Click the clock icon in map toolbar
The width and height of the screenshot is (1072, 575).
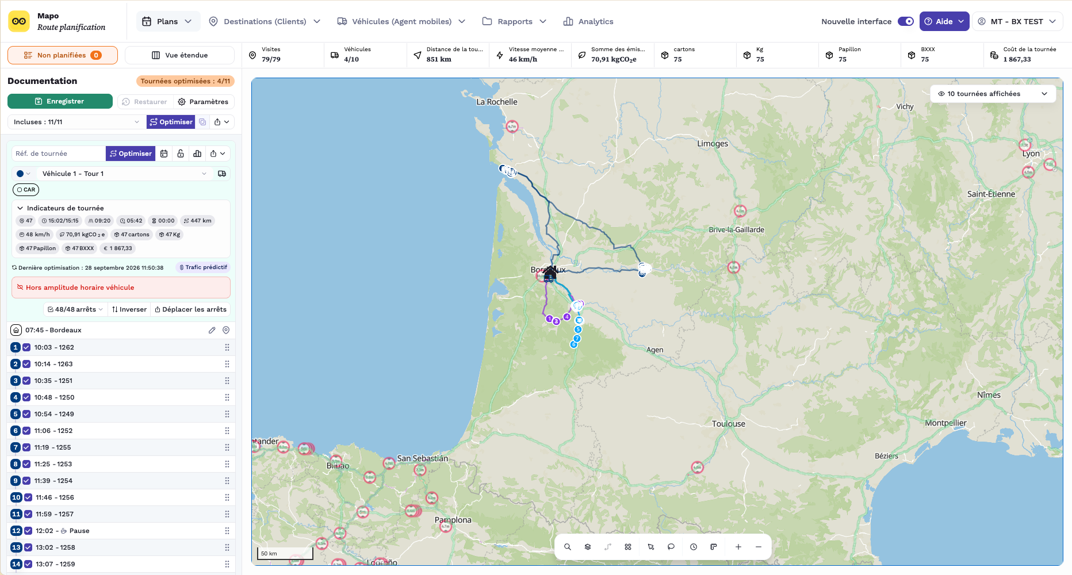click(x=694, y=547)
